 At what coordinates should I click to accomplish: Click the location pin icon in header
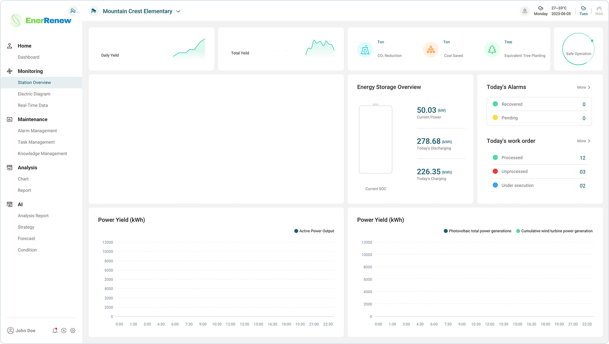coord(525,11)
